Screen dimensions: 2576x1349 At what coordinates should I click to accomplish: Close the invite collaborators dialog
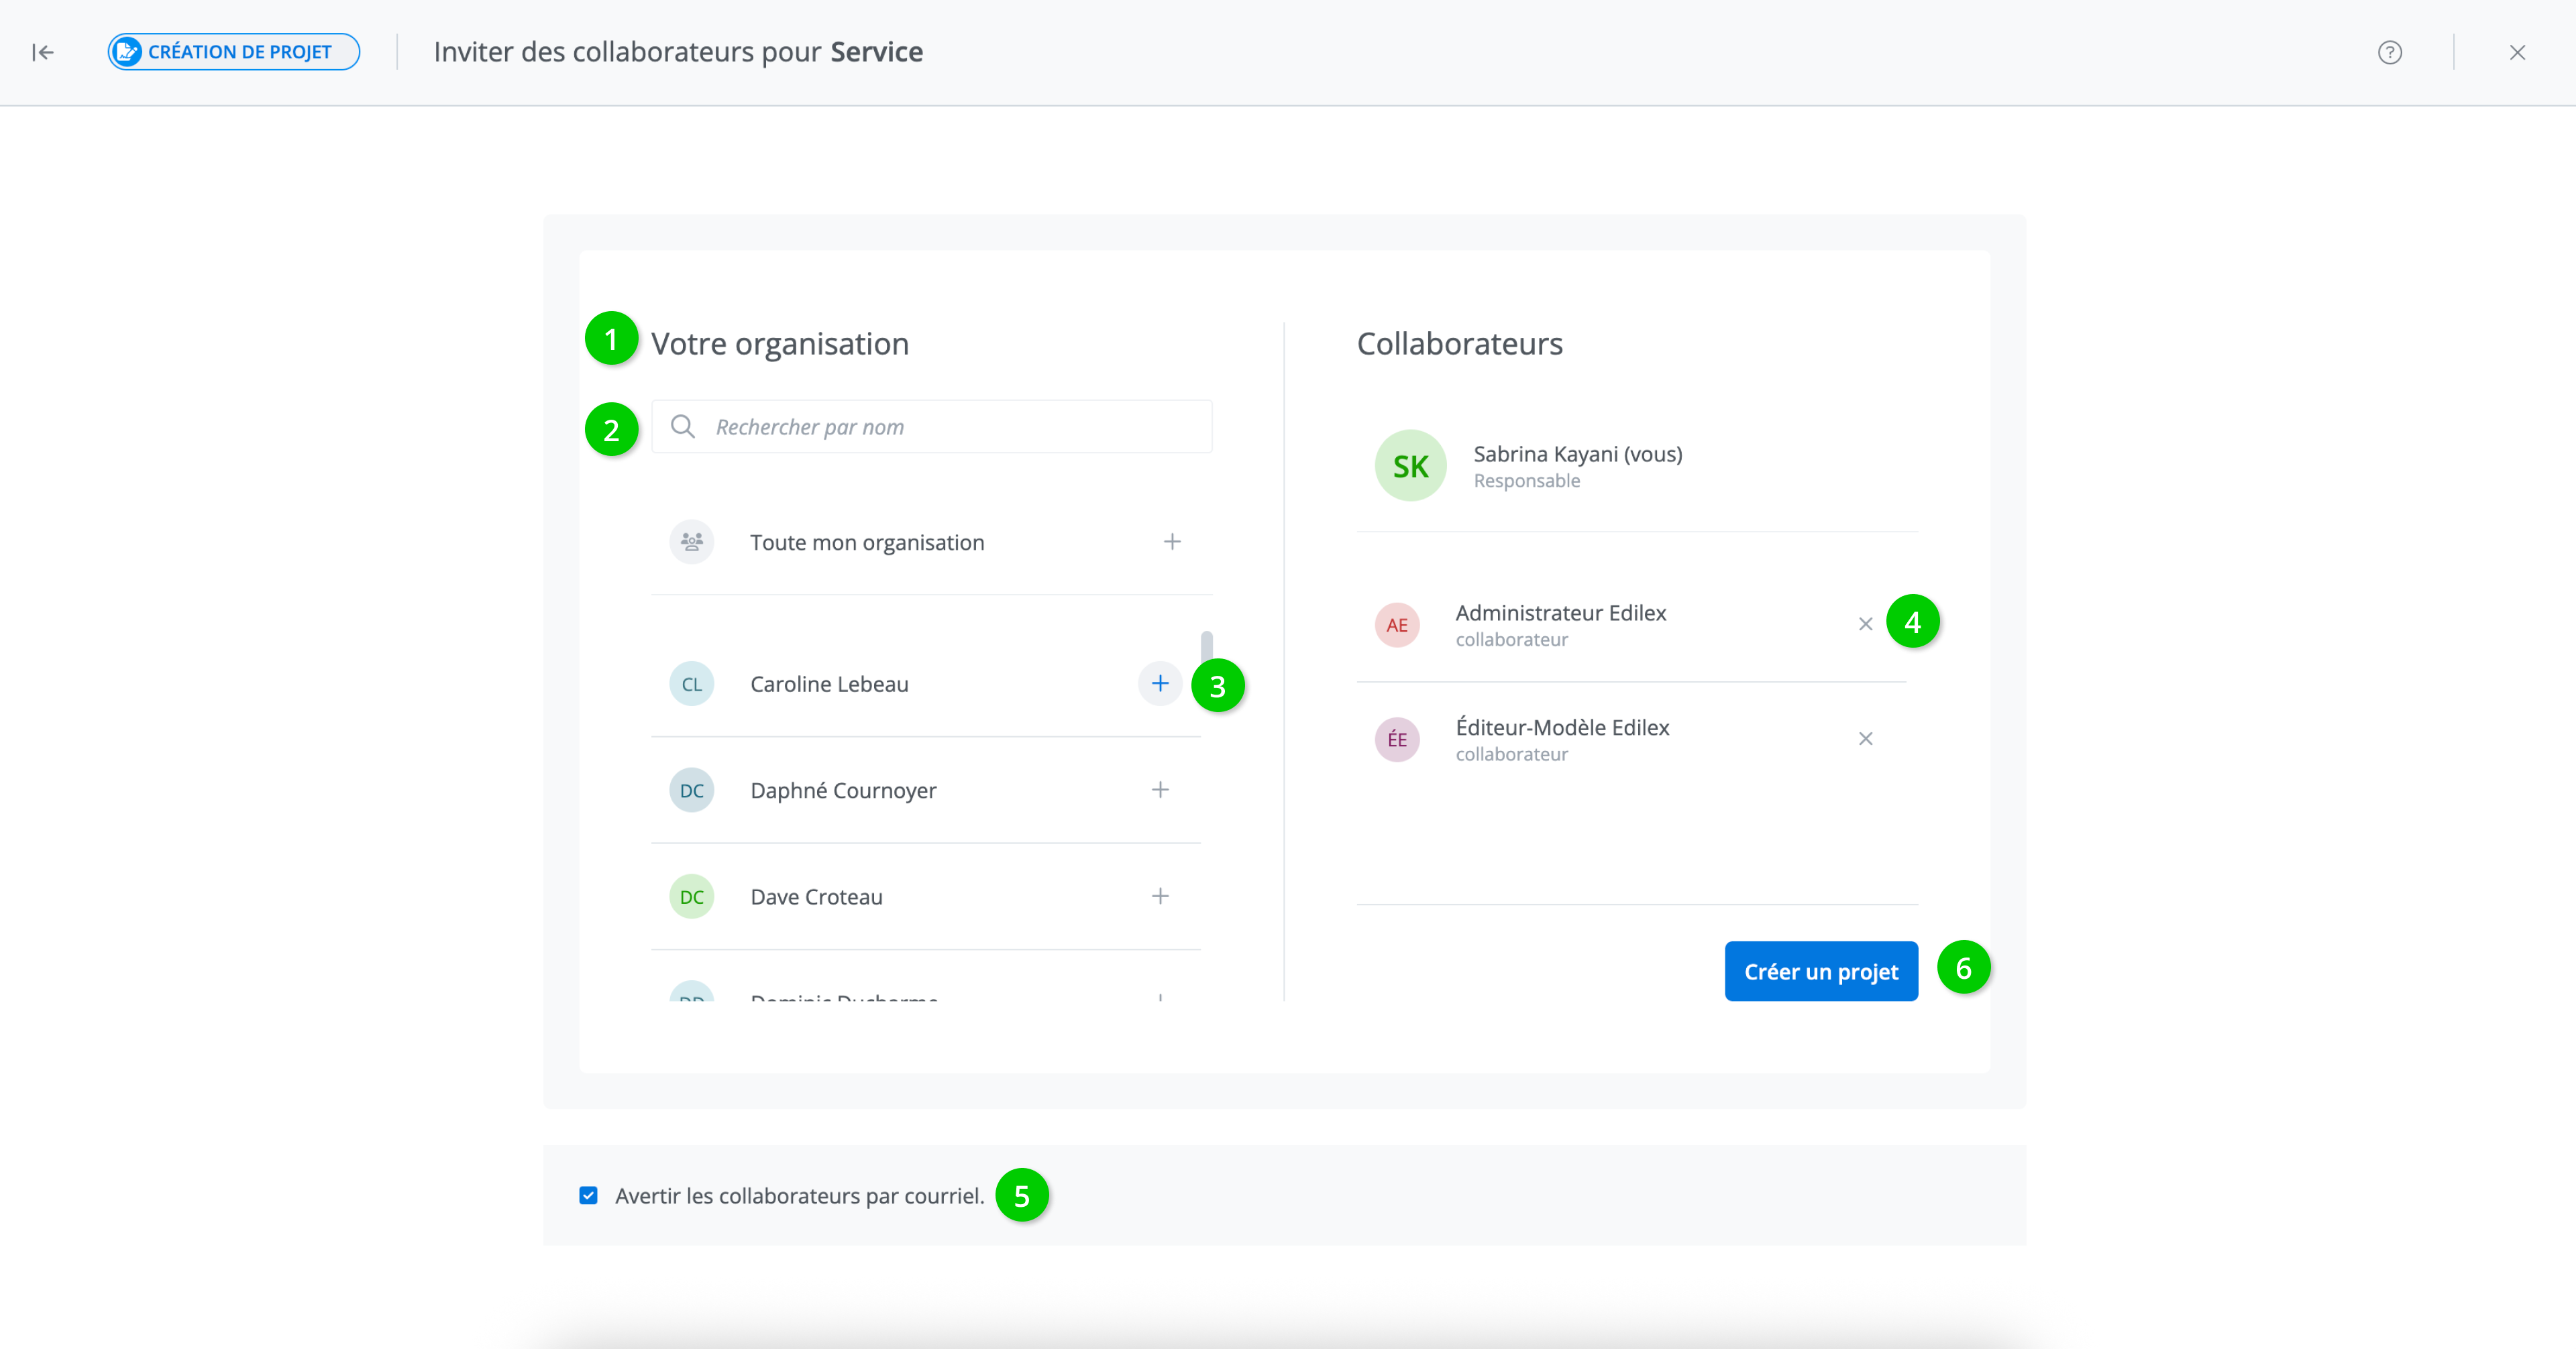click(x=2517, y=52)
